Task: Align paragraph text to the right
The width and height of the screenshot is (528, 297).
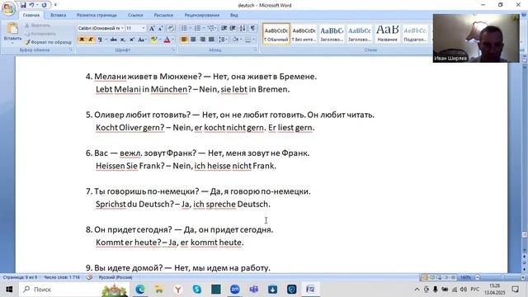Action: coord(202,40)
